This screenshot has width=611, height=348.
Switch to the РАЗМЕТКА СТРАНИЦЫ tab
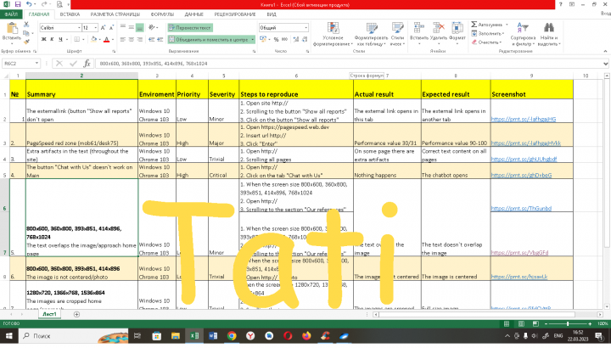coord(115,14)
